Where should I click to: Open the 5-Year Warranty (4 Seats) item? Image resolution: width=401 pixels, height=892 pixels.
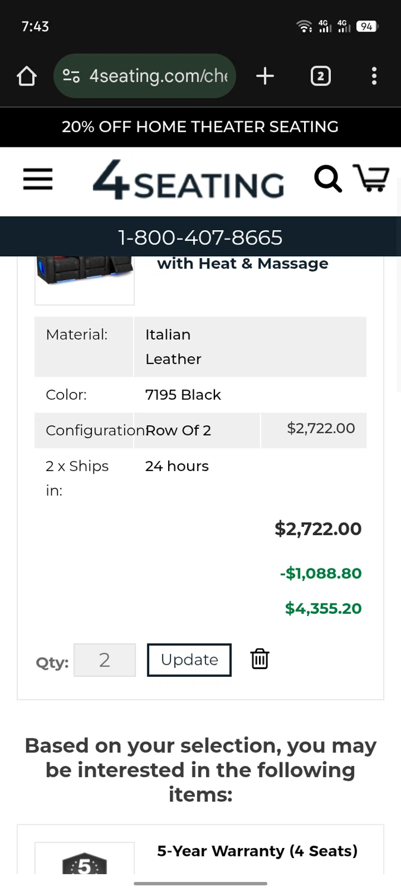(257, 851)
